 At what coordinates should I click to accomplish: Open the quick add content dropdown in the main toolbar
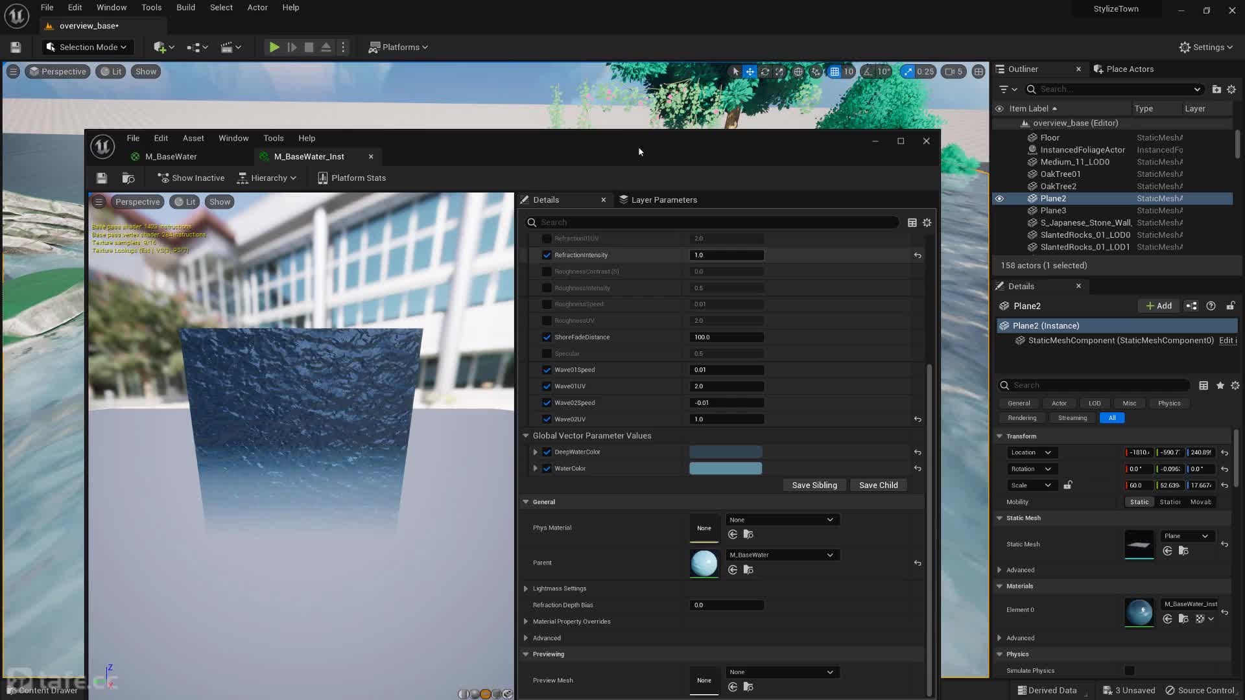point(163,47)
